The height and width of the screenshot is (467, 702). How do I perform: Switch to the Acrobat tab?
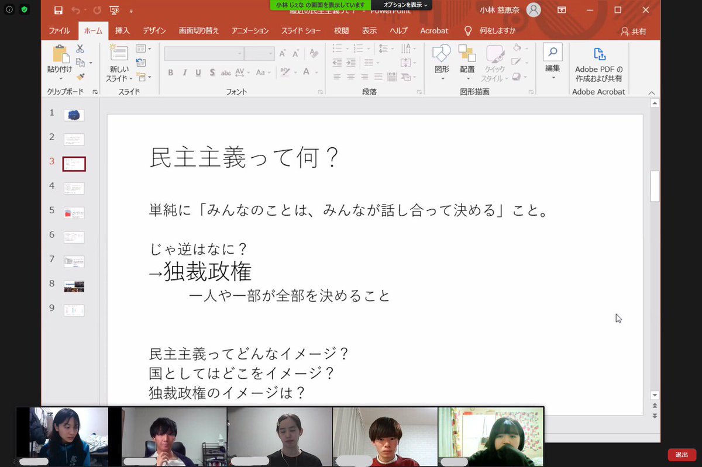click(434, 31)
